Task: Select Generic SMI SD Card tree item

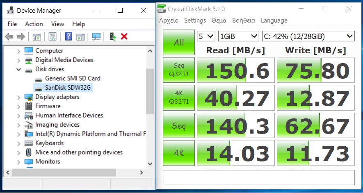Action: pyautogui.click(x=73, y=78)
